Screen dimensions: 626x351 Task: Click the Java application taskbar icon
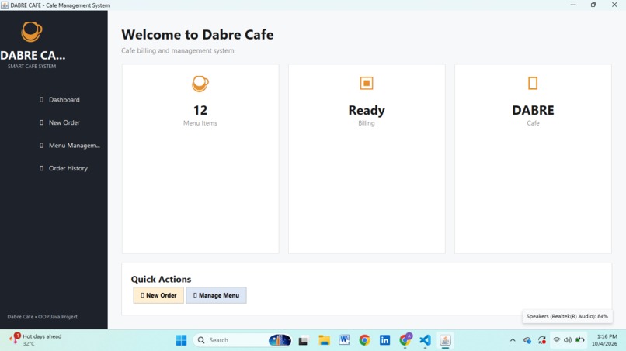pyautogui.click(x=445, y=340)
